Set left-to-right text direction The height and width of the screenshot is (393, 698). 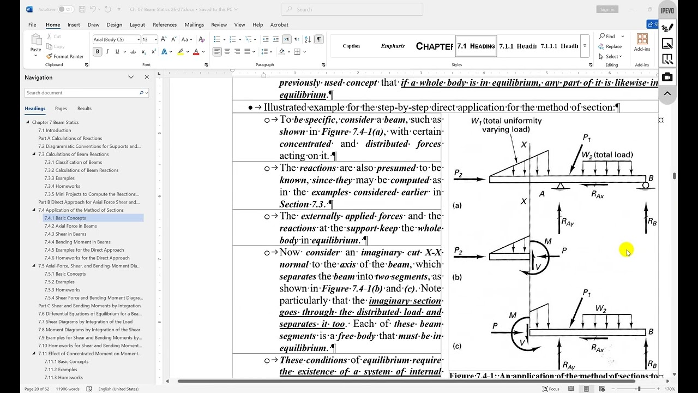pos(287,39)
